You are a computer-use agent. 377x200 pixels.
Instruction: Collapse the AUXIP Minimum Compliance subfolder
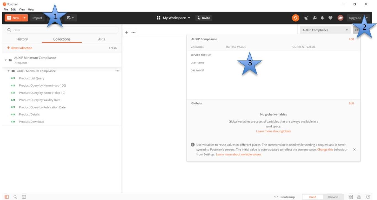(9, 71)
